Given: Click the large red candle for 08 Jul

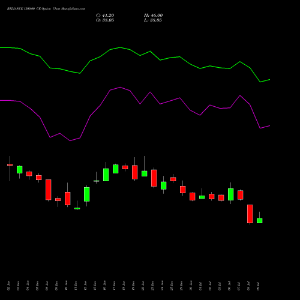Looking at the screenshot, I should (250, 214).
